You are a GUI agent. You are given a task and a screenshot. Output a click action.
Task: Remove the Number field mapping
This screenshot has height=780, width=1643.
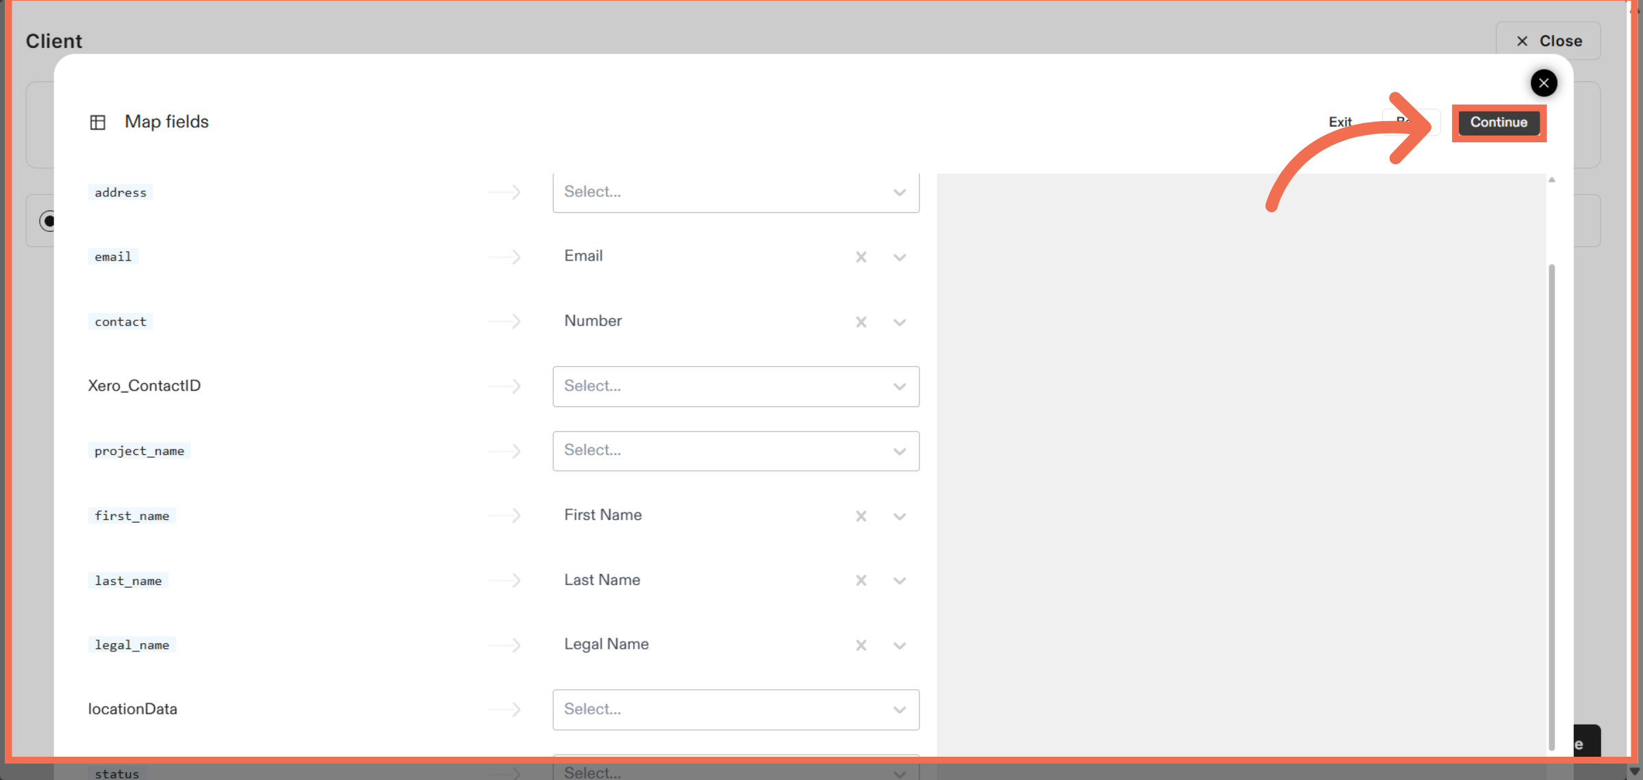point(861,322)
